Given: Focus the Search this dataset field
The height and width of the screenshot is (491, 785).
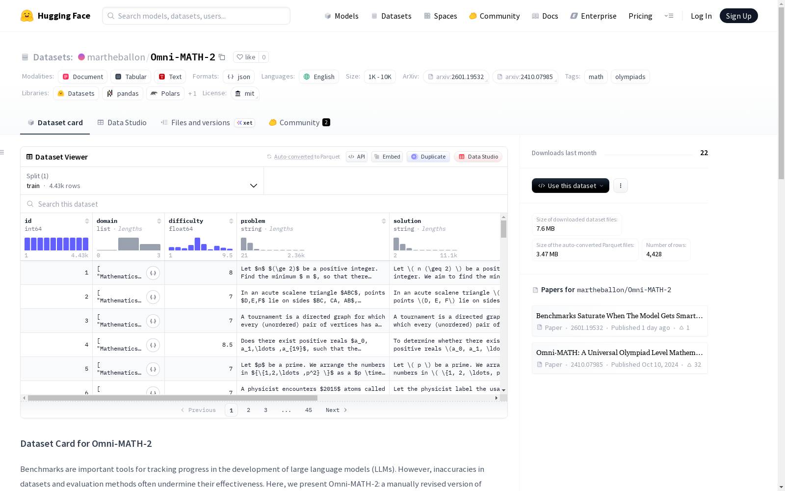Looking at the screenshot, I should pos(264,204).
